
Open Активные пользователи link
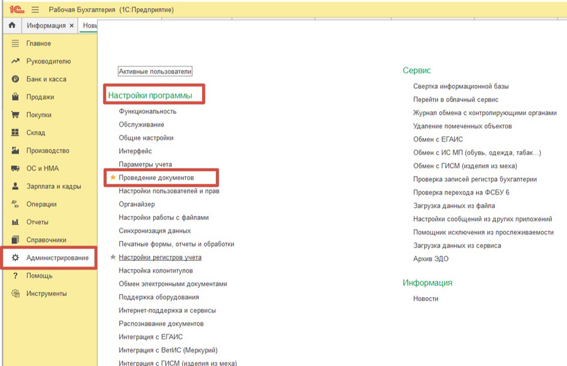coord(155,71)
